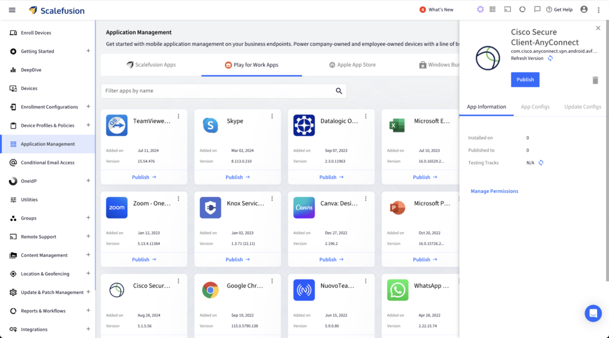Click the circular sync icon in header

(x=522, y=10)
